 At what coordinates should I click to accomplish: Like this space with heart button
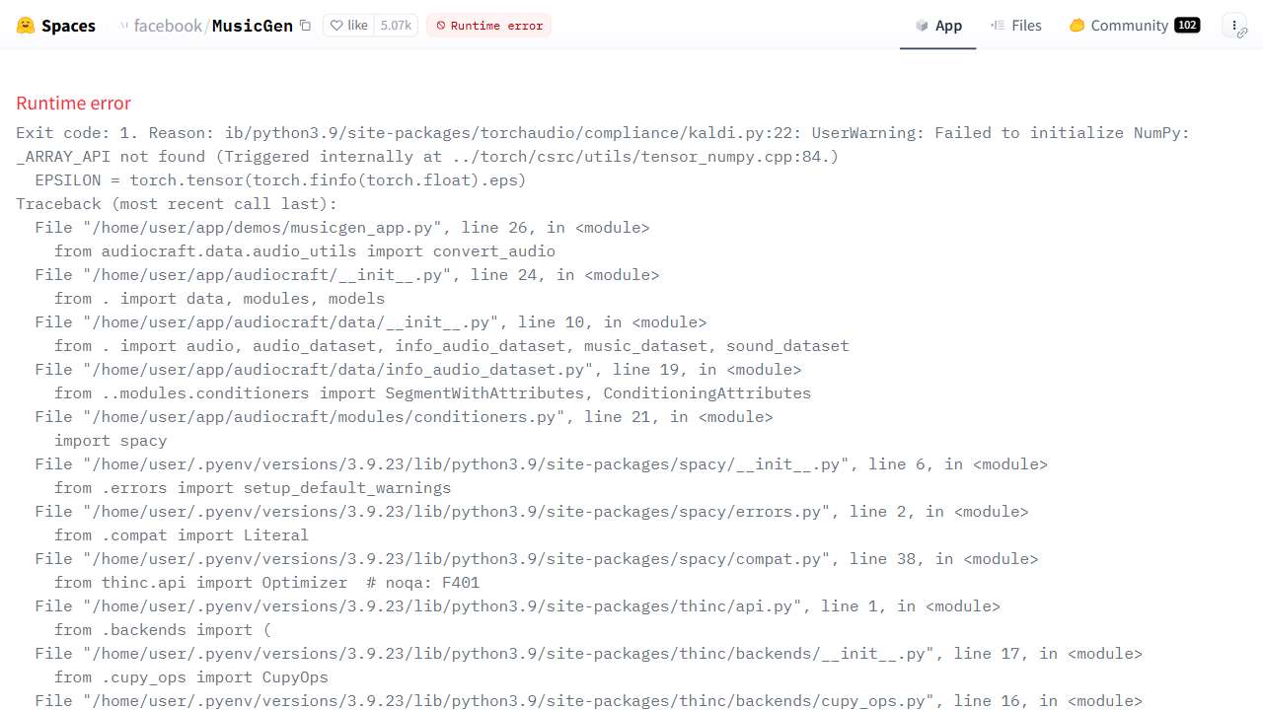(348, 26)
